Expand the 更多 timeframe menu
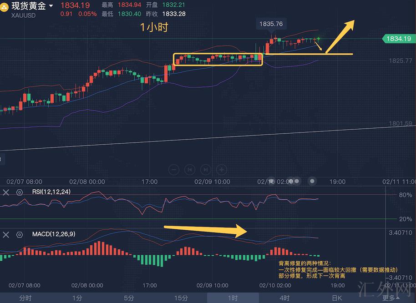 tap(391, 298)
